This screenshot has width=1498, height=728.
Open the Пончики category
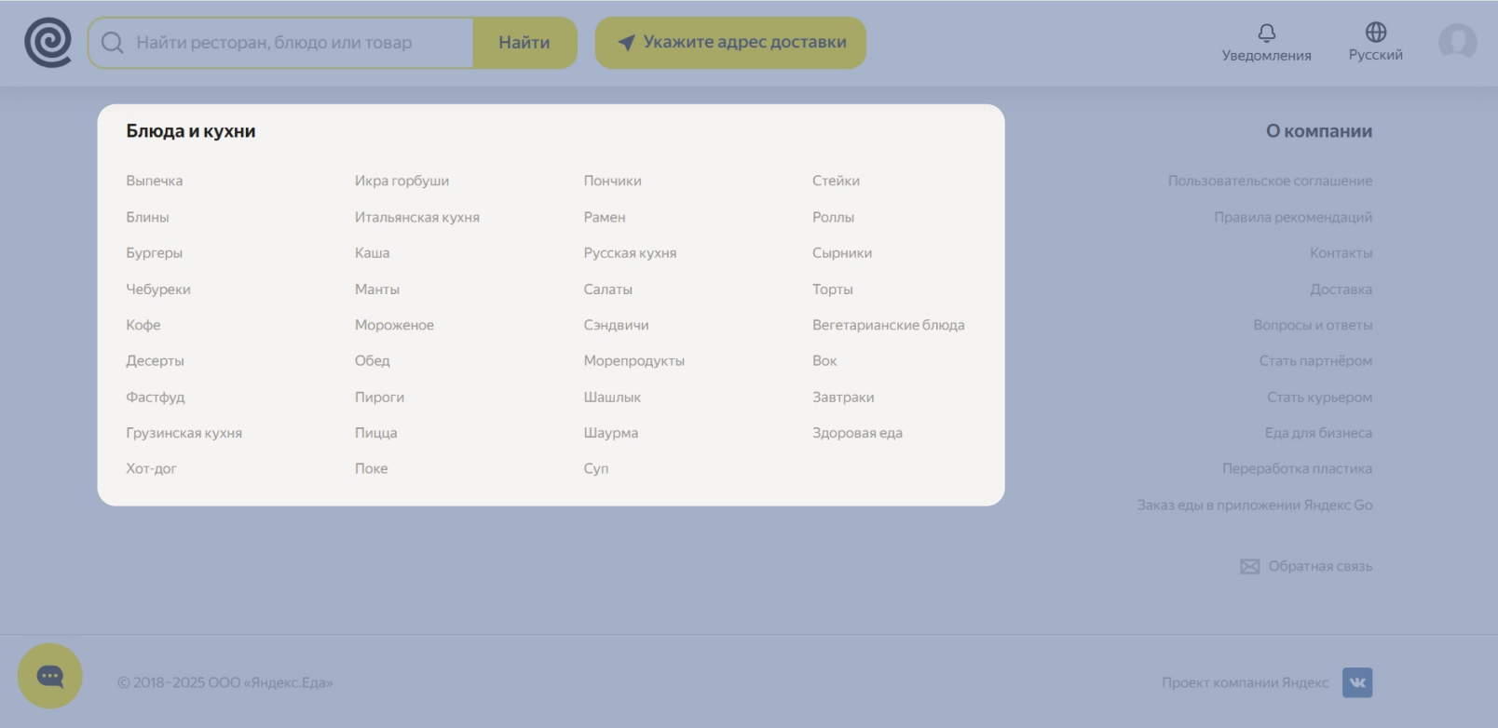click(612, 181)
